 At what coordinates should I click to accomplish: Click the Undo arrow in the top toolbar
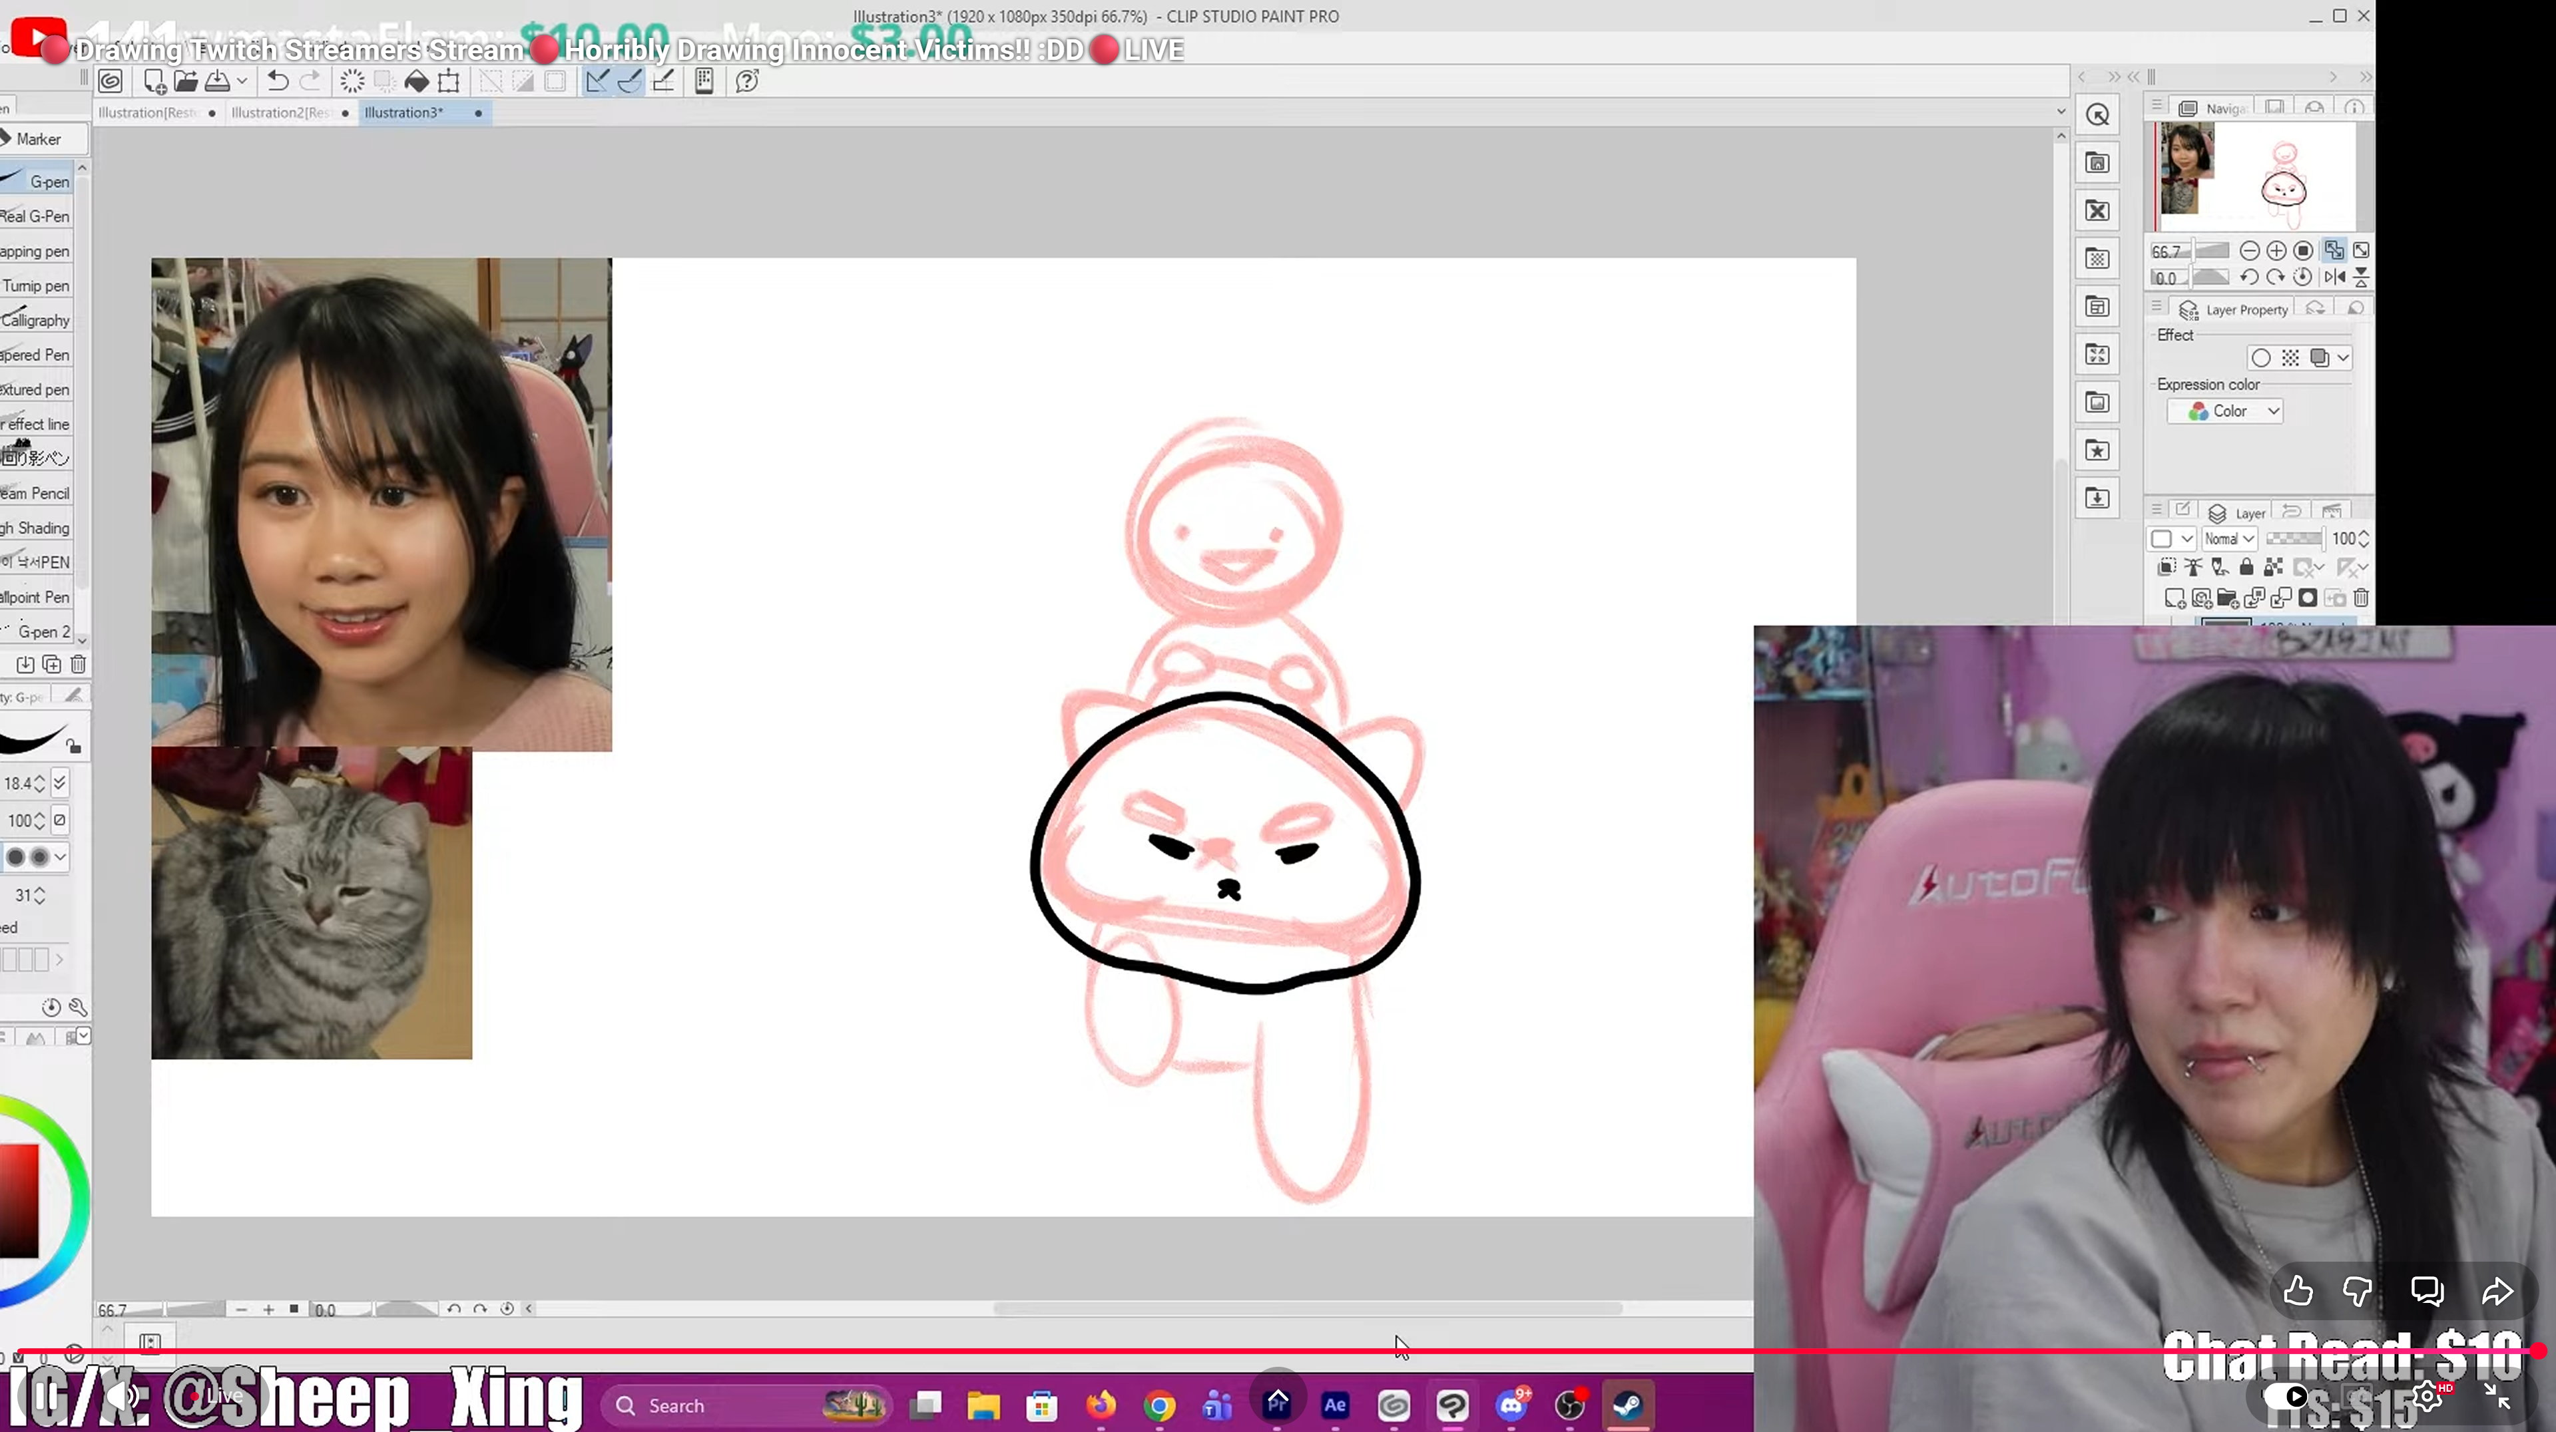(x=278, y=81)
